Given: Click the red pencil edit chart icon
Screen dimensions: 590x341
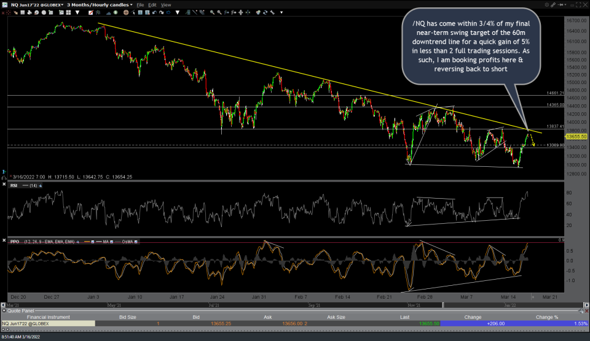Looking at the screenshot, I should coord(91,12).
